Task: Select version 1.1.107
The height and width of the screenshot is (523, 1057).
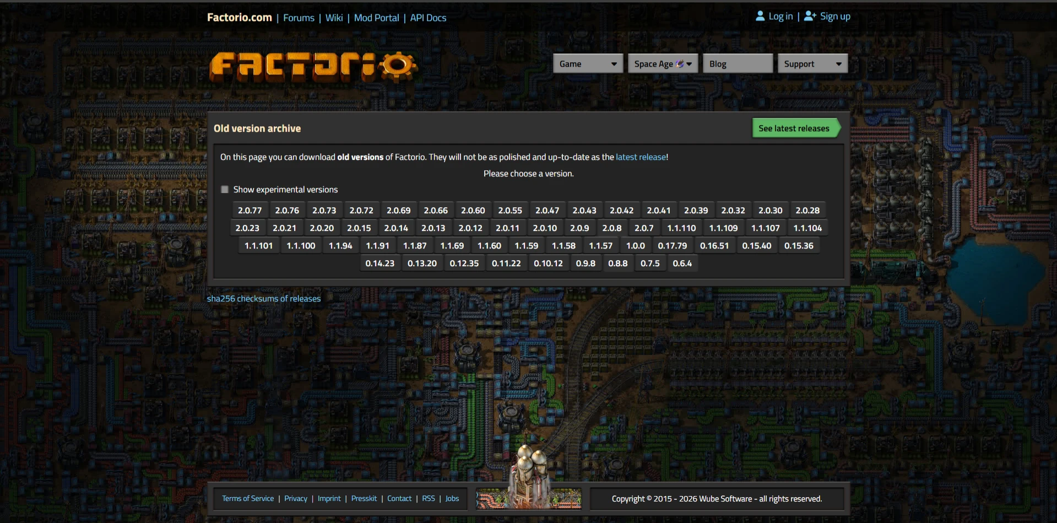Action: pos(766,228)
